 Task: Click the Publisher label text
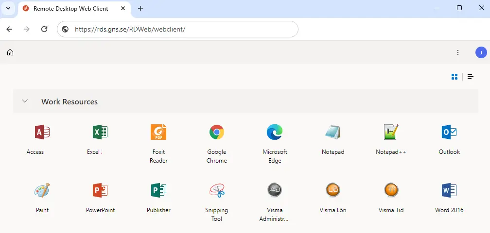pyautogui.click(x=158, y=210)
